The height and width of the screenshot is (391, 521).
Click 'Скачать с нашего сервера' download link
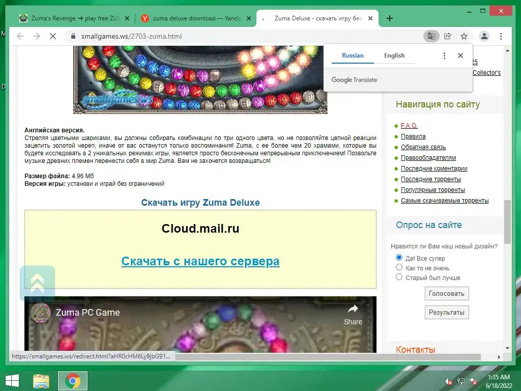coord(200,261)
